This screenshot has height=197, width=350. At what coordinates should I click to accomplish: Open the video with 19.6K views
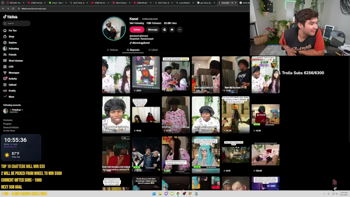[146, 115]
